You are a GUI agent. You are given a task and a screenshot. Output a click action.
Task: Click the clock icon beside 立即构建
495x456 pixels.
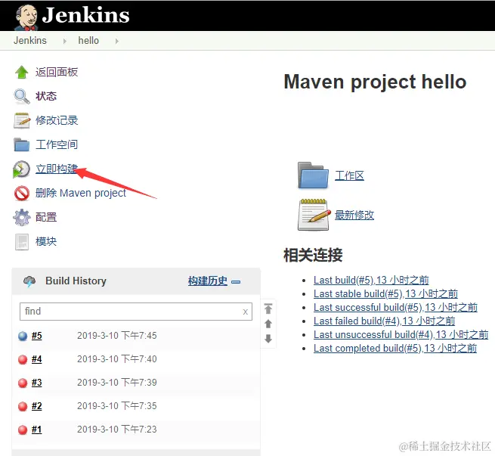21,169
